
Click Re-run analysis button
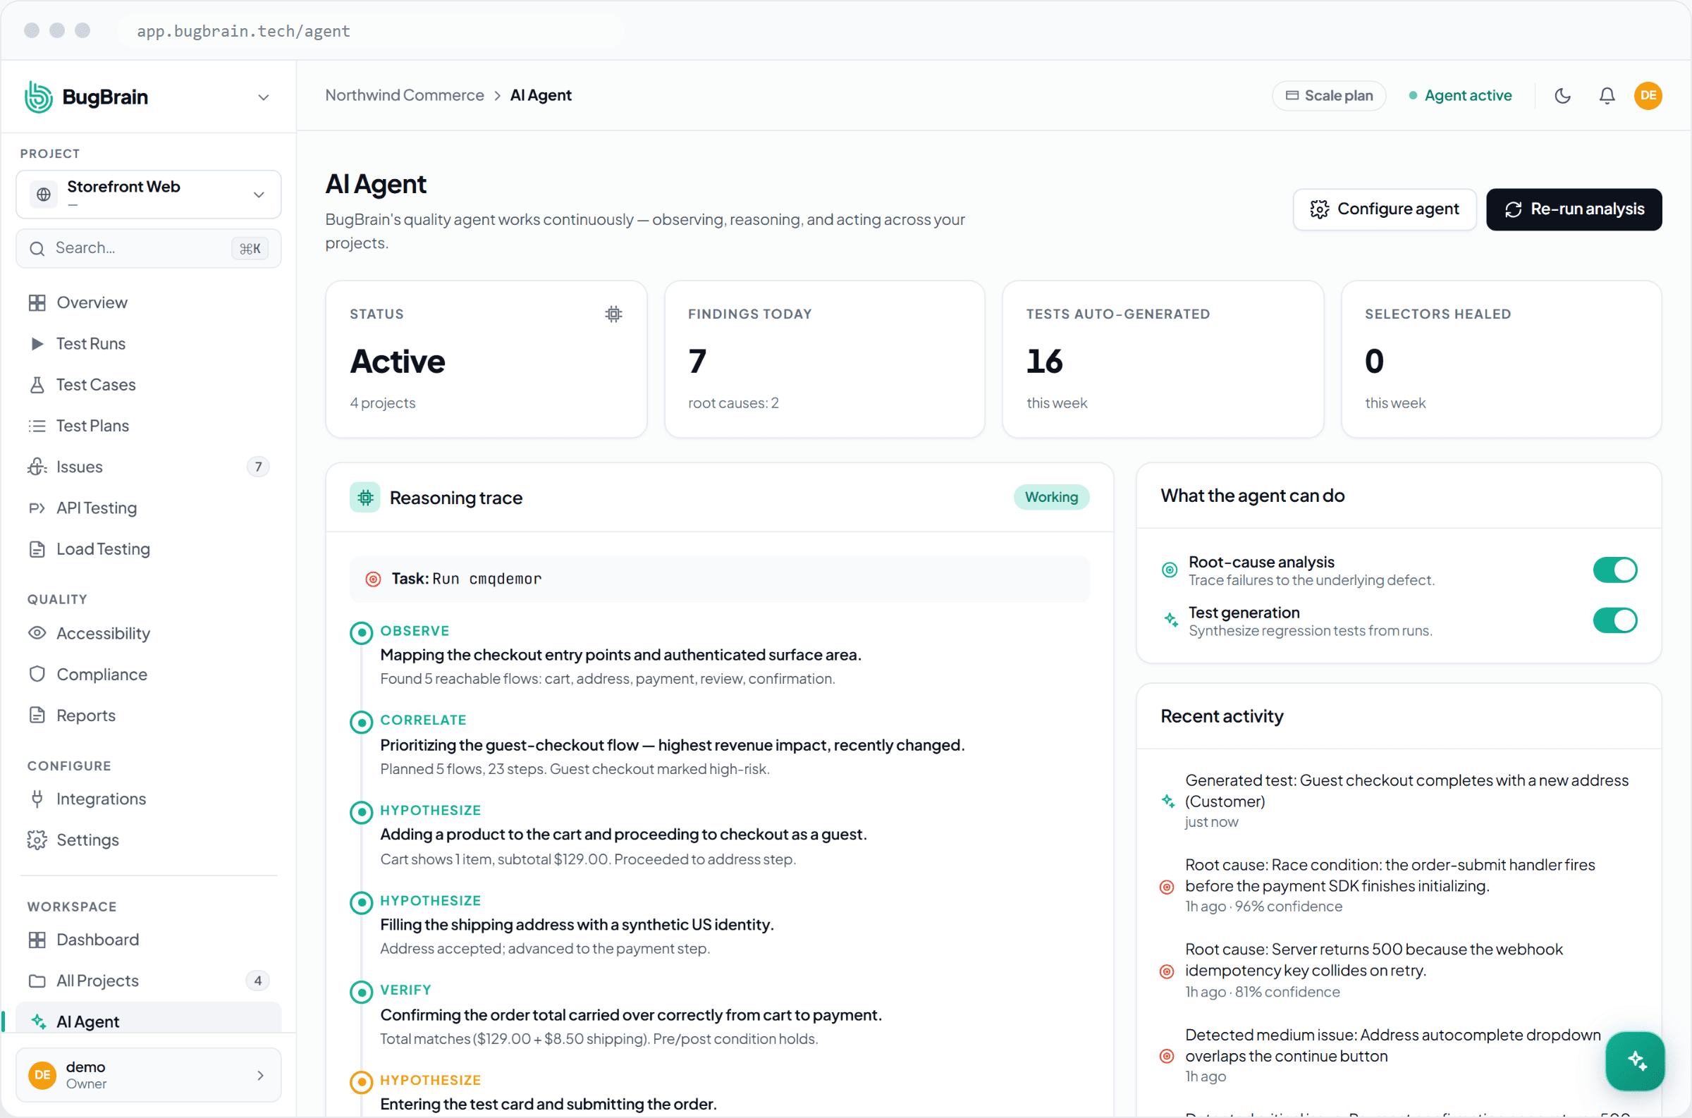click(1574, 209)
